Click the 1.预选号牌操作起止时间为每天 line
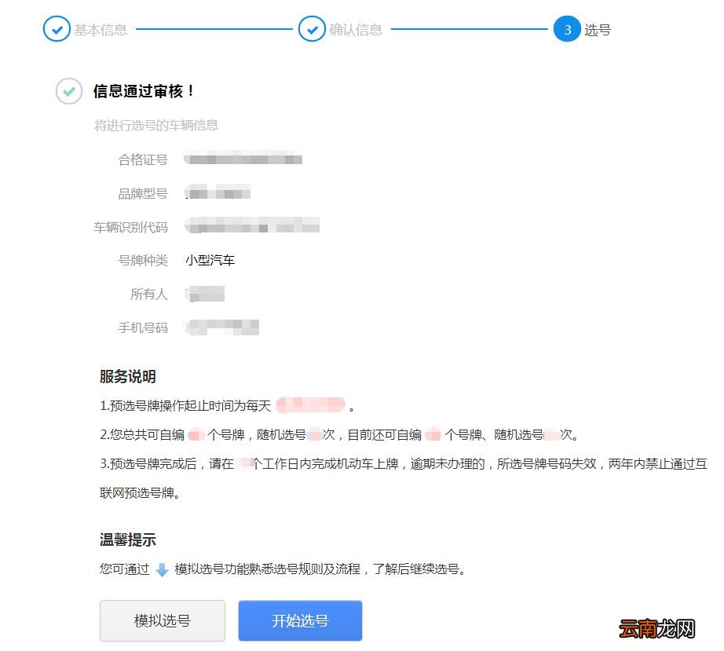Viewport: 724px width, 651px height. 227,406
